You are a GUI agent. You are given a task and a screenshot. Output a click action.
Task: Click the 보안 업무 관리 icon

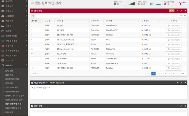3,56
